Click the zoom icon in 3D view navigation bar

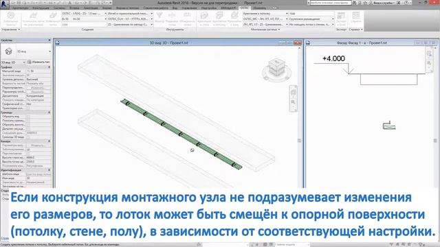point(294,103)
